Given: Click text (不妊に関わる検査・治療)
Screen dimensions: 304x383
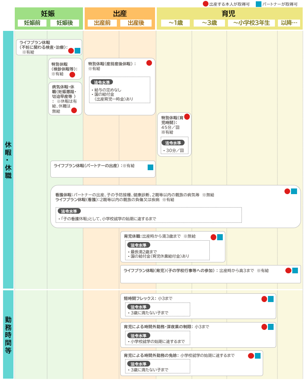Looking at the screenshot, I should pyautogui.click(x=43, y=47).
